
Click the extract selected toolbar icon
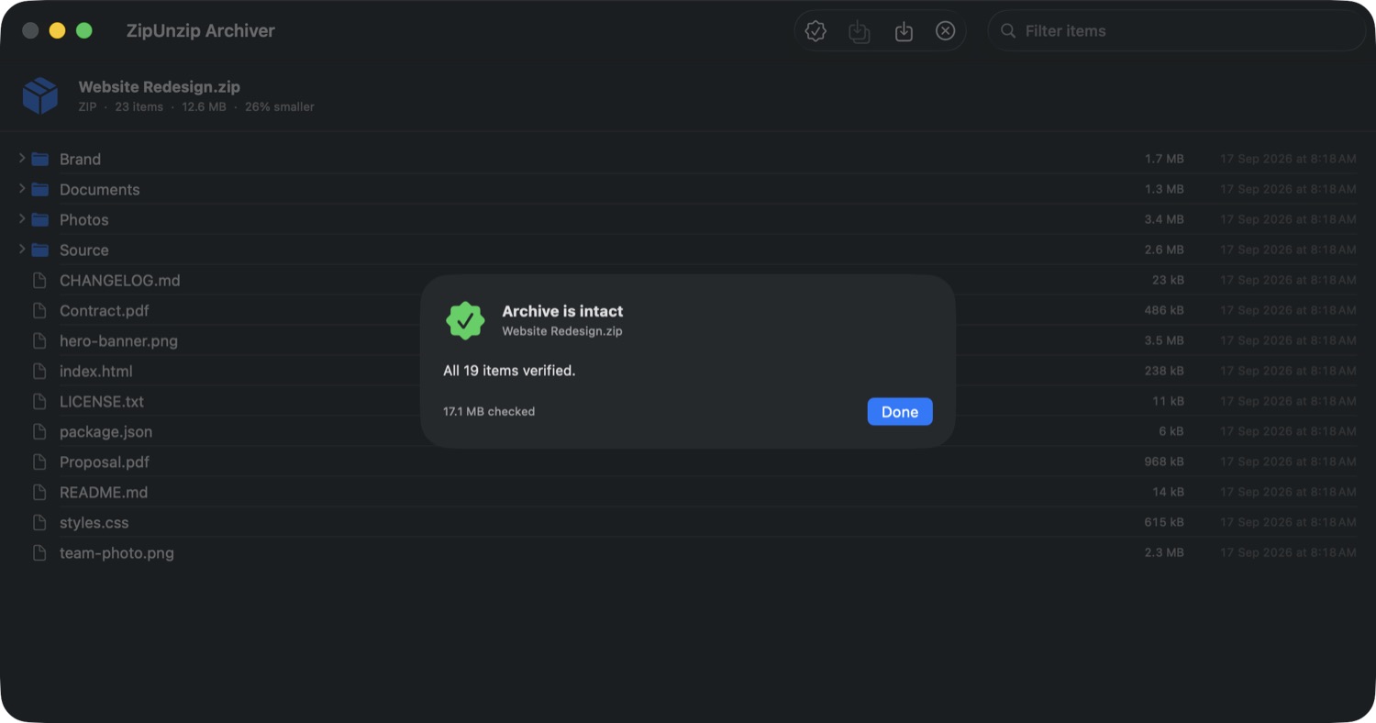click(860, 31)
